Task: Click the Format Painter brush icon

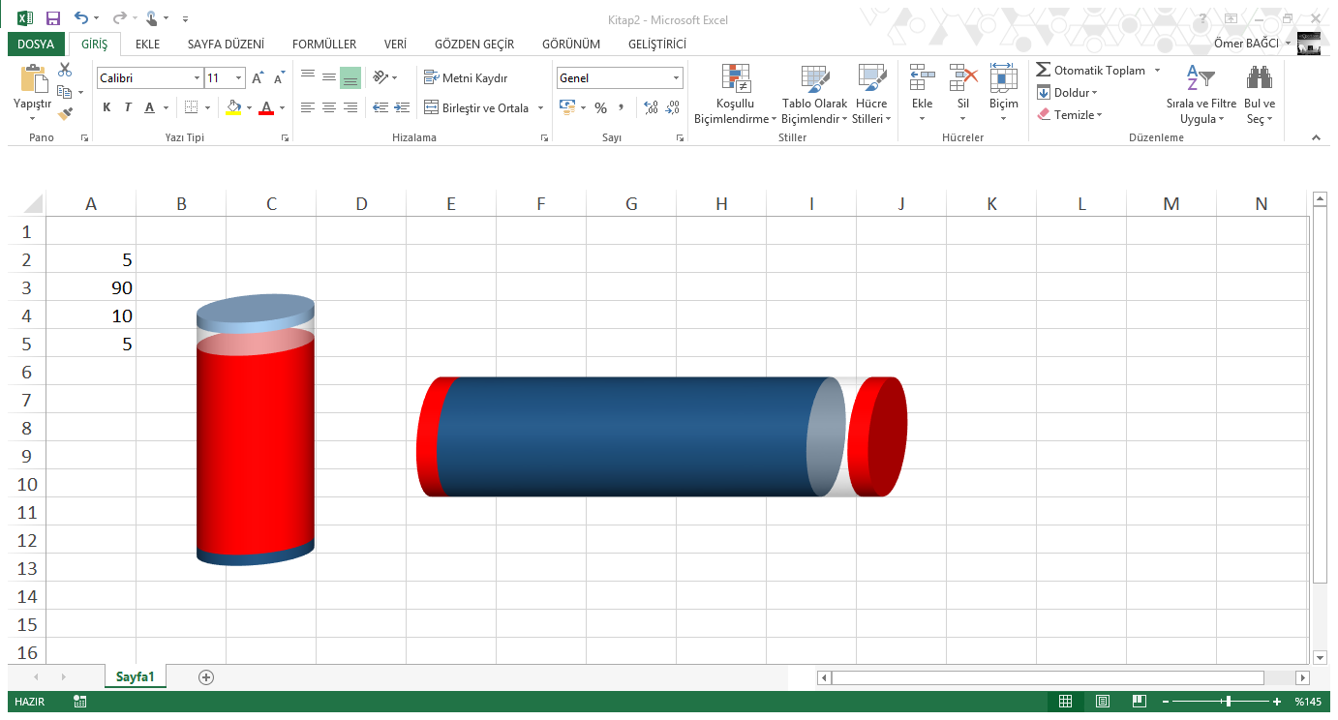Action: pos(65,113)
